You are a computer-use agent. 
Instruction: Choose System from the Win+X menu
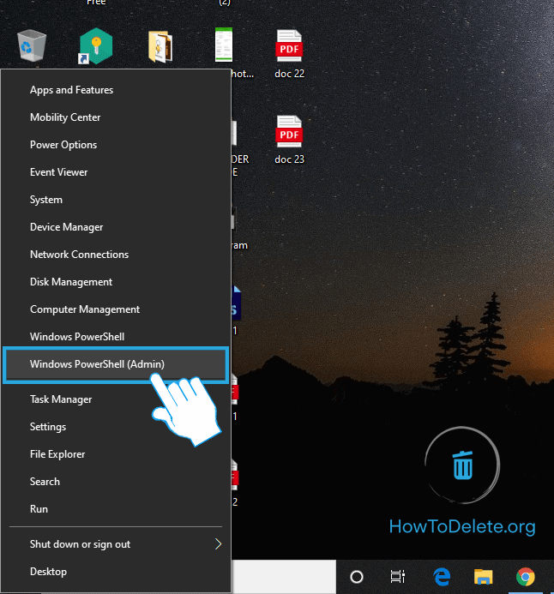point(116,199)
